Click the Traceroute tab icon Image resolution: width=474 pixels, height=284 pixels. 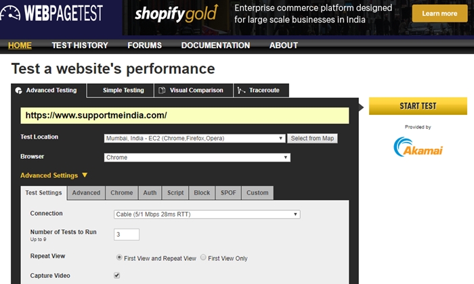(x=241, y=90)
